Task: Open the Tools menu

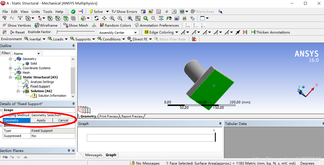Action: tap(48, 12)
